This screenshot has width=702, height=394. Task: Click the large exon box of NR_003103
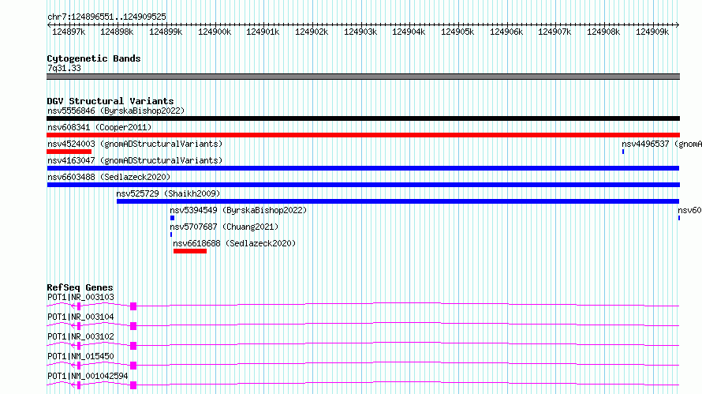(133, 306)
